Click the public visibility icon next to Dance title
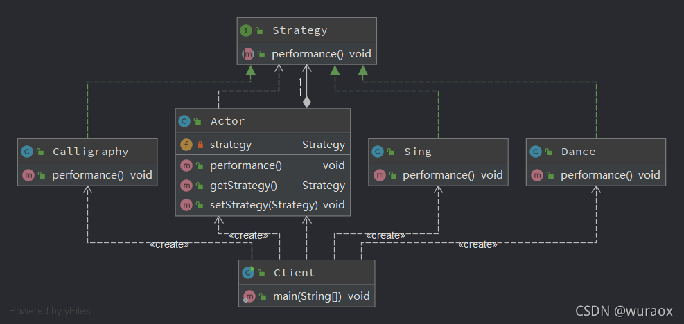The image size is (684, 324). (549, 152)
